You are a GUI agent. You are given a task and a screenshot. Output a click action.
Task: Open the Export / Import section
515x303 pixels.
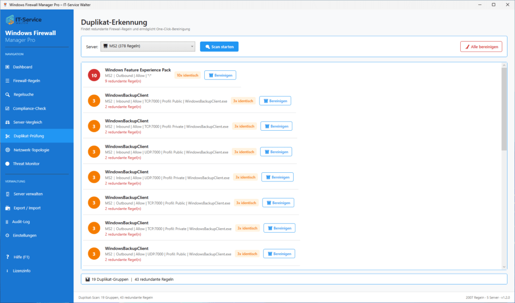pyautogui.click(x=30, y=208)
